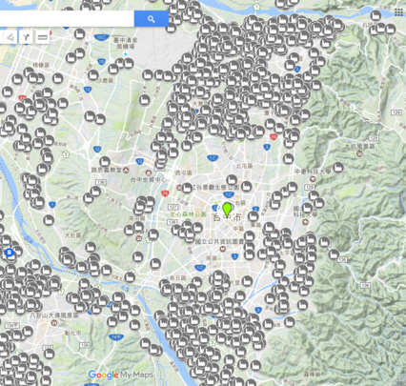
Task: Select the Draw a line tool
Action: 10,37
